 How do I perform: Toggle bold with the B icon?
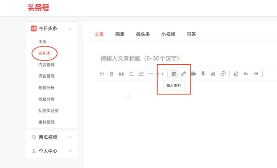(x=112, y=74)
